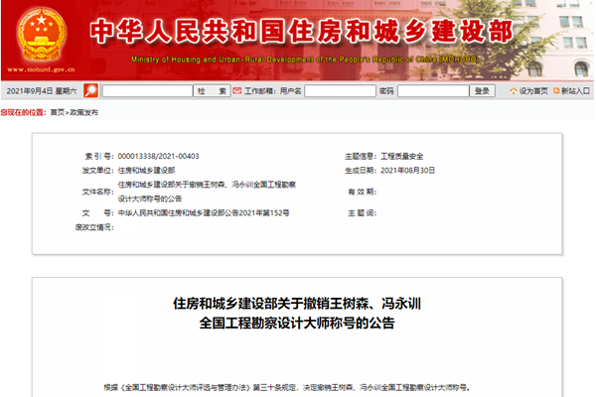Viewport: 596px width, 397px height.
Task: Click the search keyword input field
Action: (146, 91)
